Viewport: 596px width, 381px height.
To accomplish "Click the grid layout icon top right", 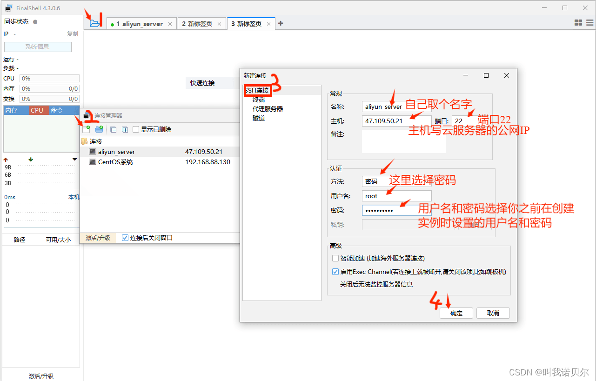I will [x=578, y=23].
